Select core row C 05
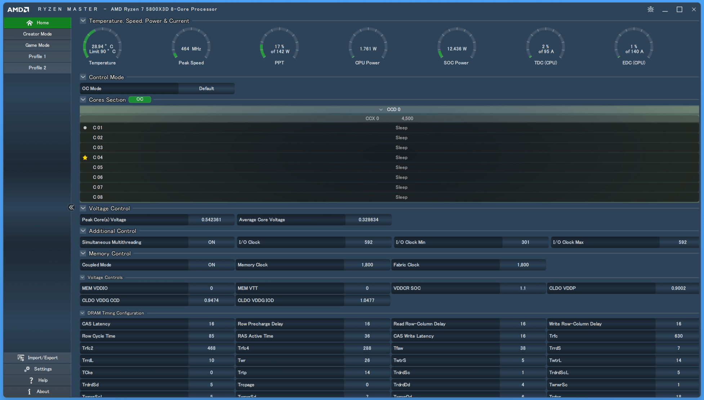This screenshot has width=704, height=400. click(389, 167)
